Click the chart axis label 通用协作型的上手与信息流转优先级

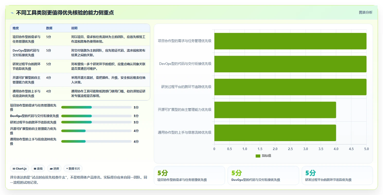tap(184, 133)
